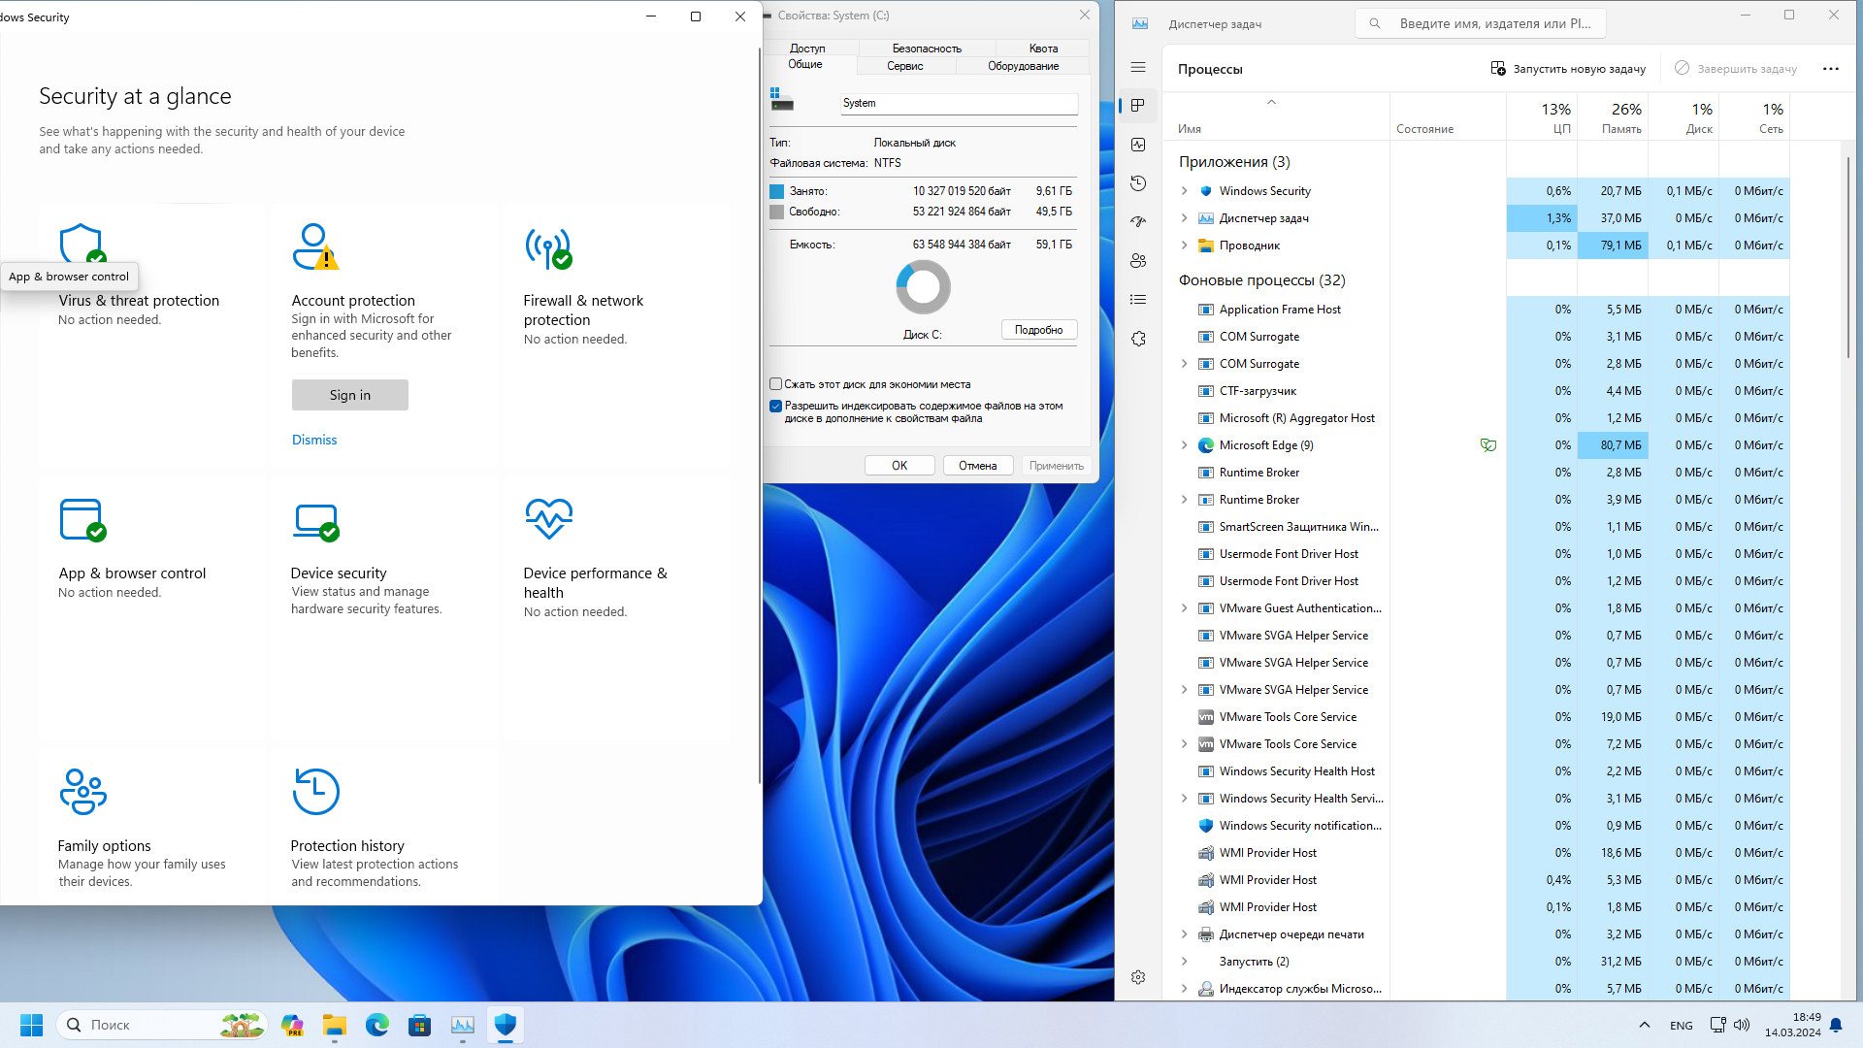Click the Sign in button
This screenshot has height=1048, width=1863.
coord(349,395)
